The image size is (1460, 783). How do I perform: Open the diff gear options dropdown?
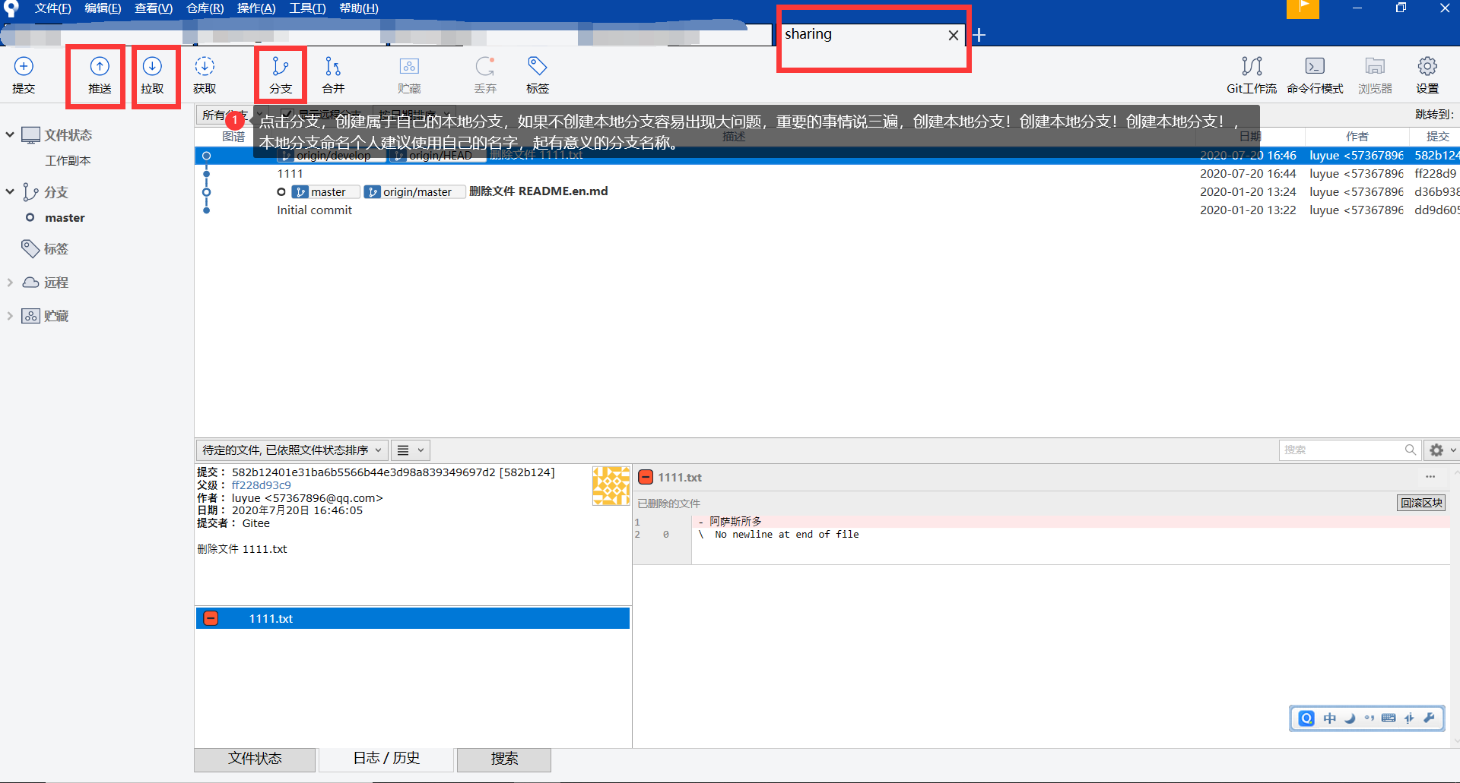pyautogui.click(x=1442, y=450)
